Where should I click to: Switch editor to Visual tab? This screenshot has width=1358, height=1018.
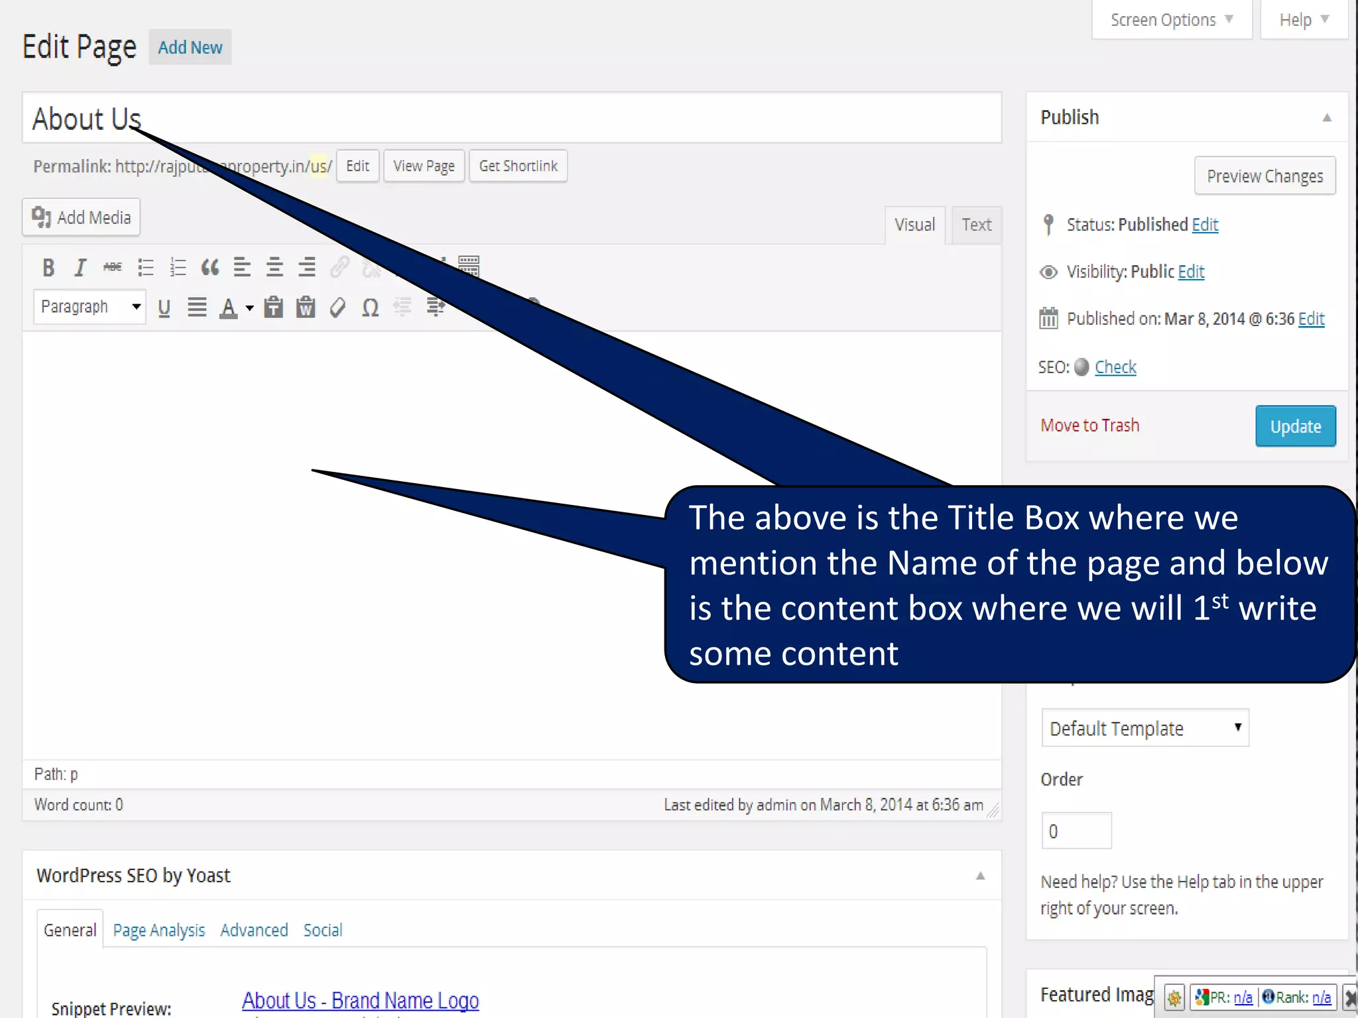914,225
